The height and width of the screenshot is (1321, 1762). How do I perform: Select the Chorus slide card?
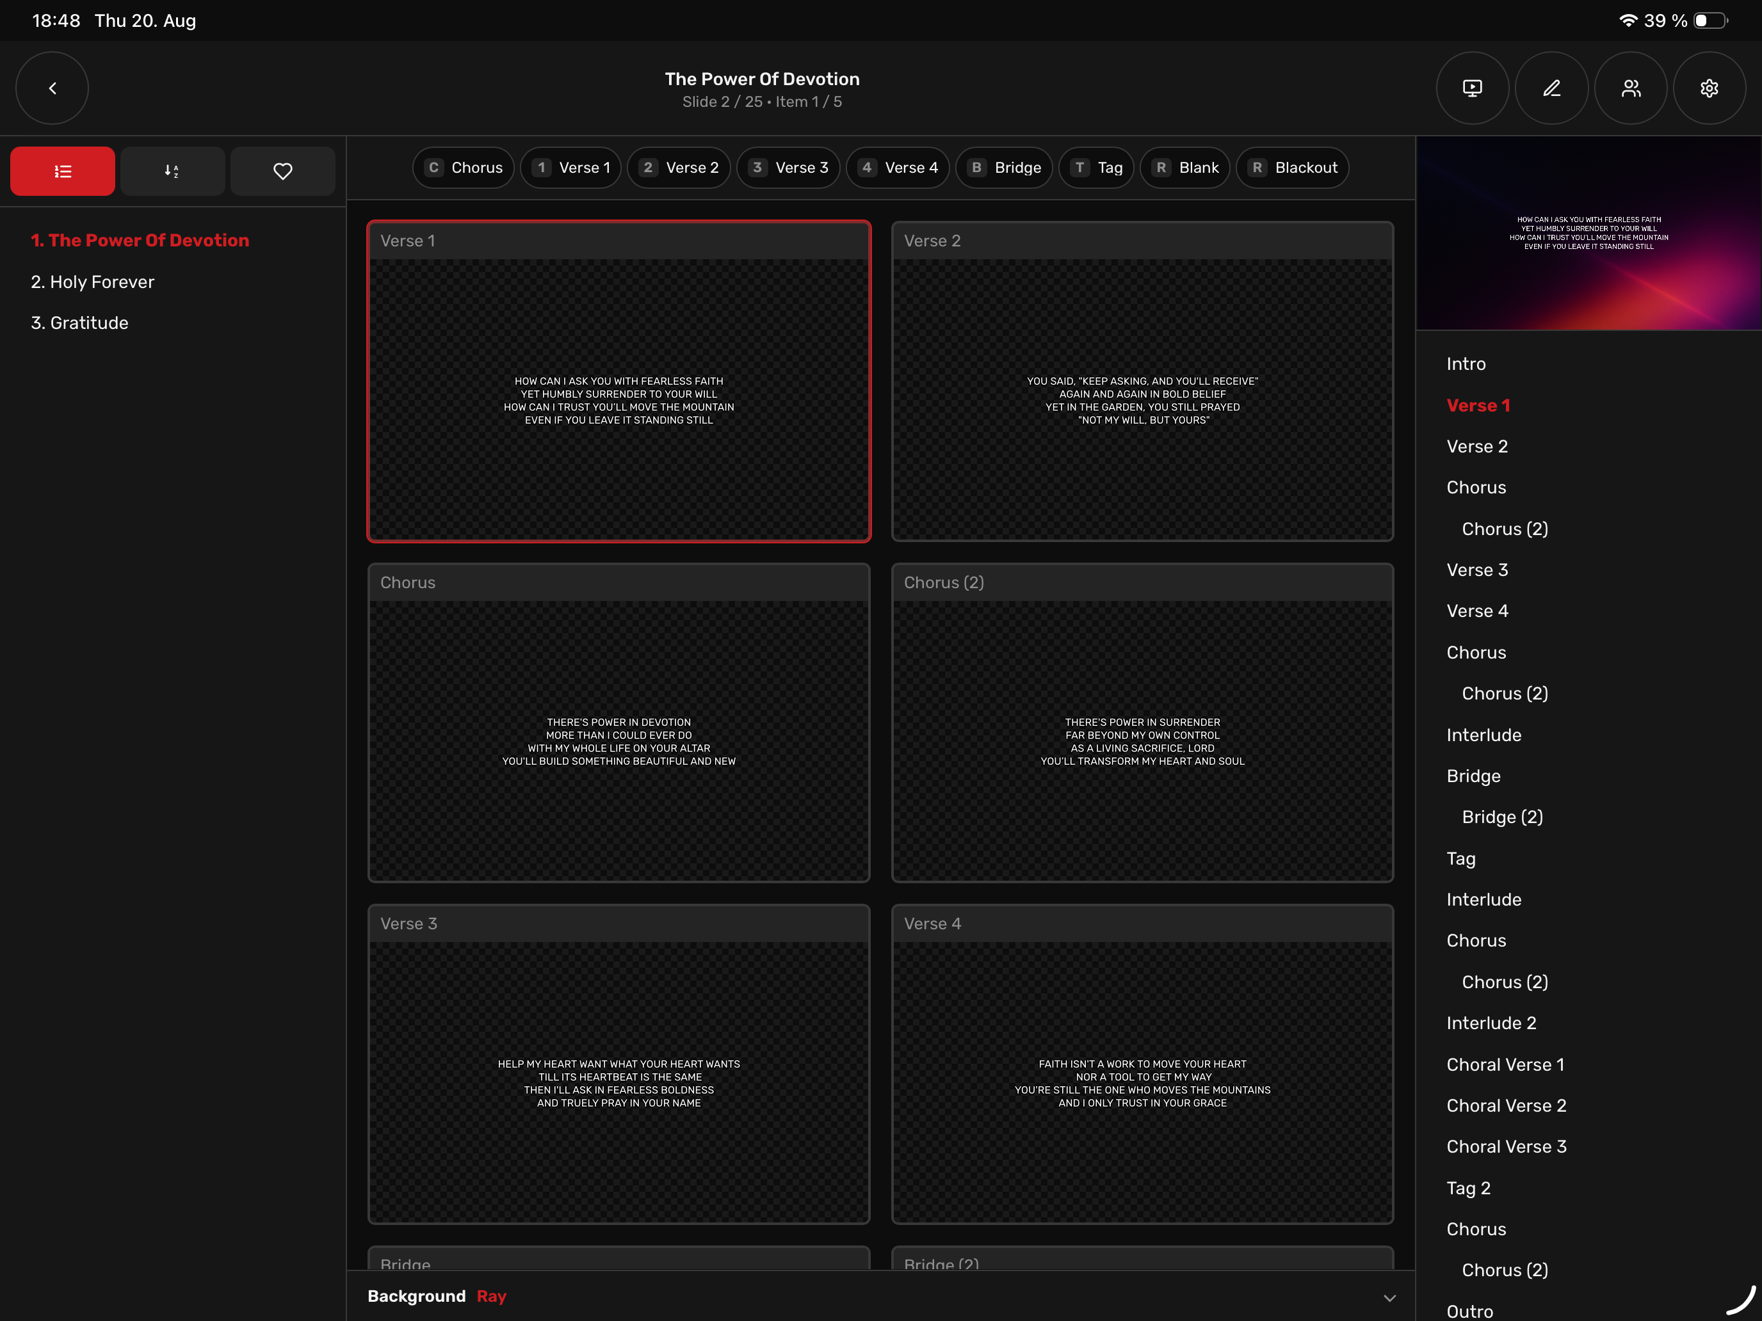click(x=619, y=723)
